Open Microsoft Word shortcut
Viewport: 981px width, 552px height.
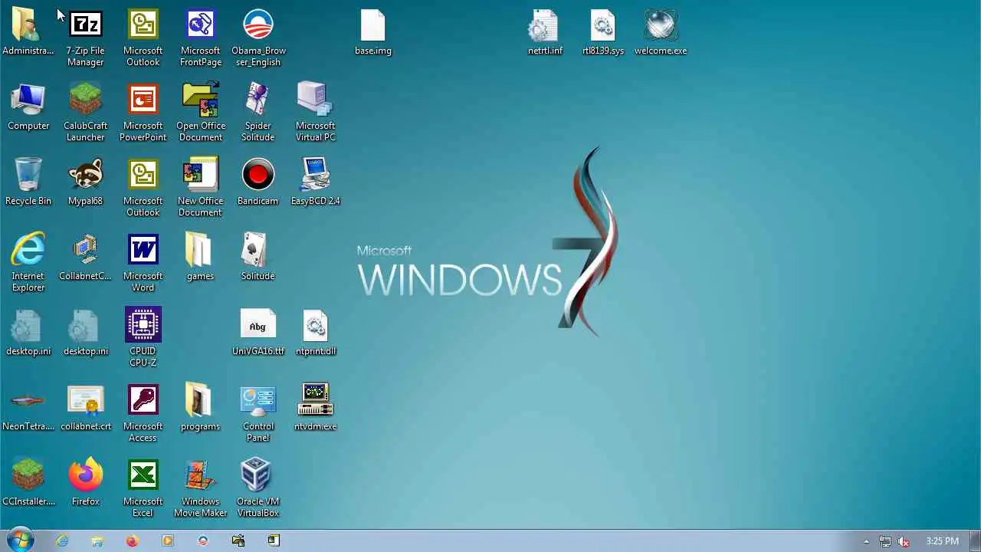point(143,264)
